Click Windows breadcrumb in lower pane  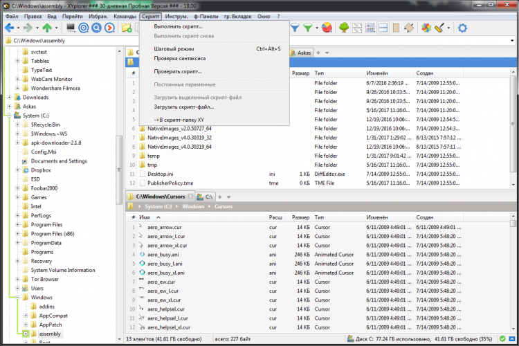coord(193,206)
